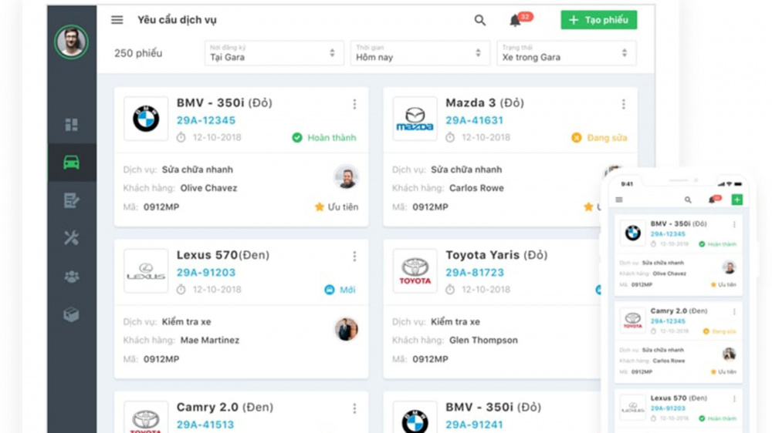Open three-dot menu on Lexus 570 card
Image resolution: width=772 pixels, height=433 pixels.
(354, 257)
